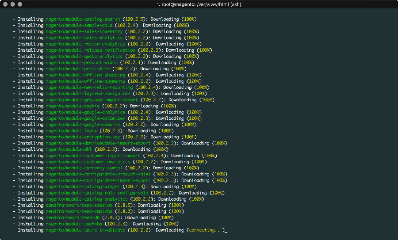Click the 100% on the module-dhl line

[x=161, y=149]
